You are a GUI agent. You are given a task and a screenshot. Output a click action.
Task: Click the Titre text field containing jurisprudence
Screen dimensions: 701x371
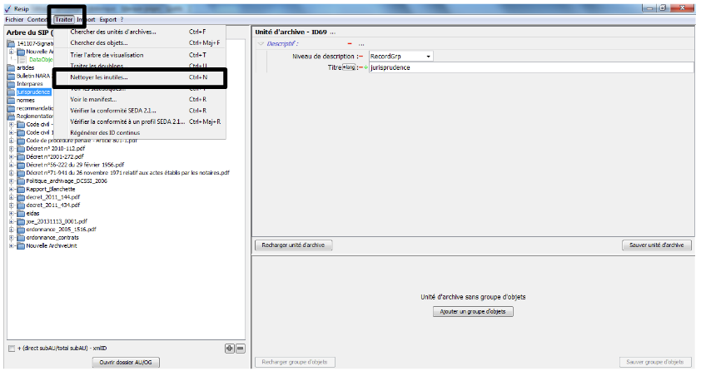click(525, 67)
